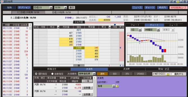Screen dimensions: 188x97
Task: Click the M marker in the bottom board row
Action: (x=120, y=65)
